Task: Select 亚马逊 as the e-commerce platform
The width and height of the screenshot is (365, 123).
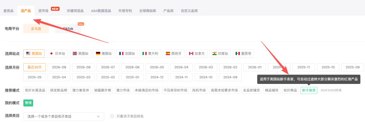Action: pos(36,29)
